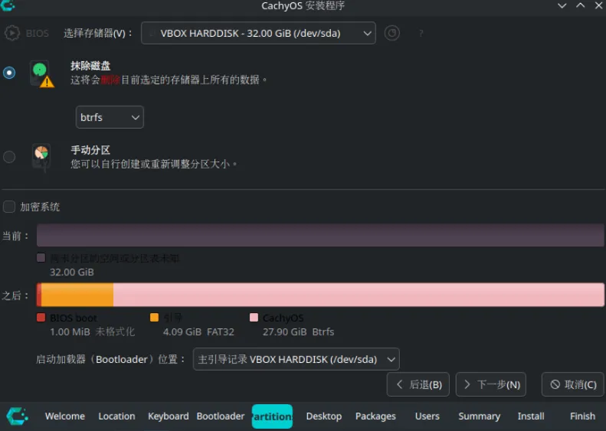Click the 32.00 GiB size label

coord(72,273)
